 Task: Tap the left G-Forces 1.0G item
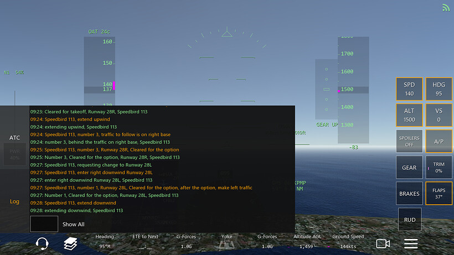tap(186, 241)
